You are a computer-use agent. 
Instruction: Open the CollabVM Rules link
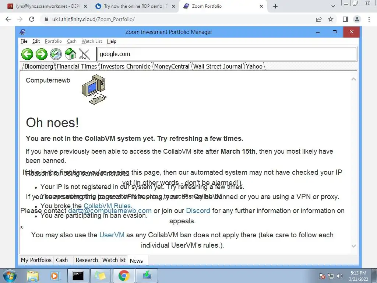click(x=107, y=206)
